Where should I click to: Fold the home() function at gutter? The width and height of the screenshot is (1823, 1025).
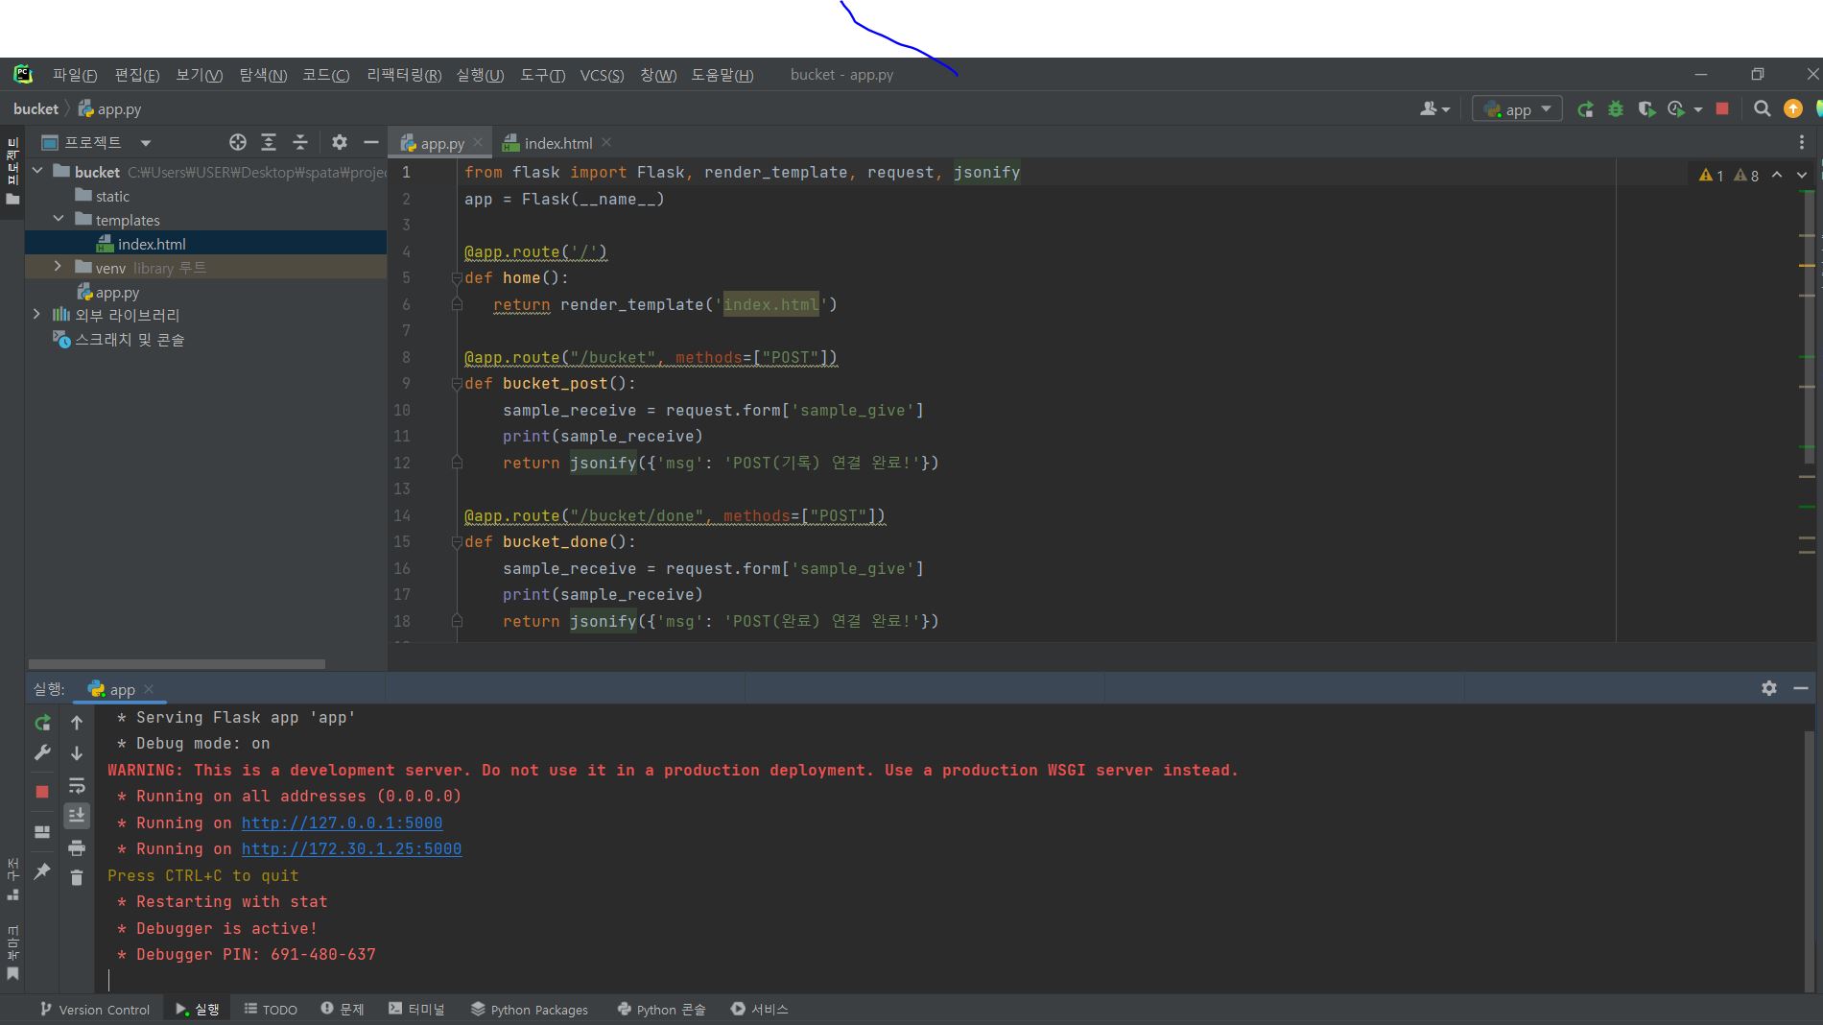tap(457, 278)
